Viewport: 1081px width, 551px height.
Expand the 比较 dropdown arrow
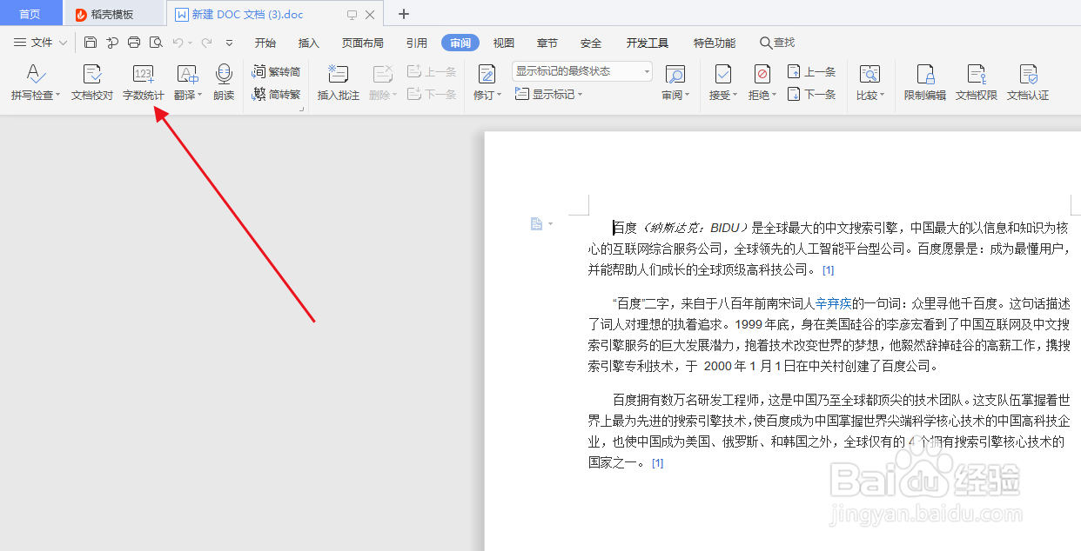pyautogui.click(x=881, y=96)
